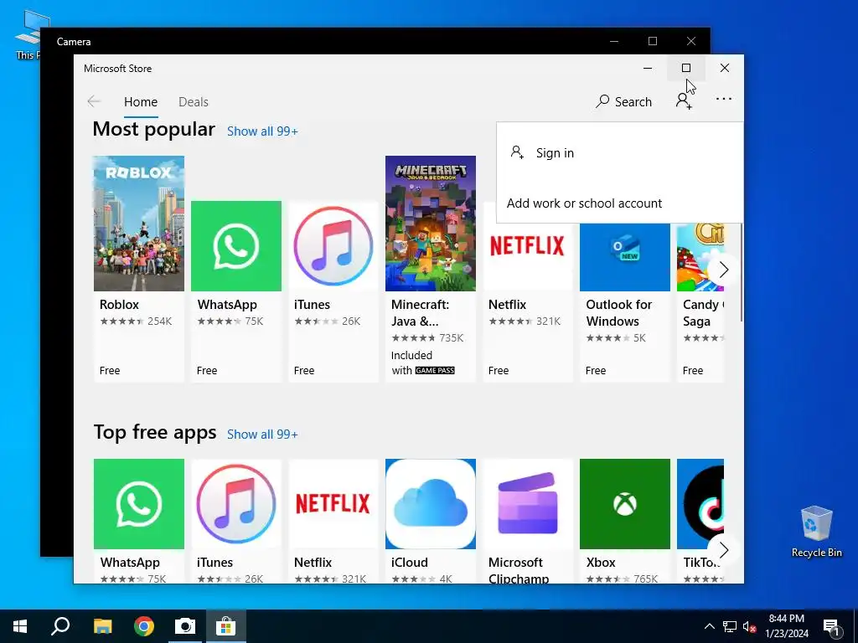Click the muted volume tray icon
858x643 pixels.
point(750,626)
